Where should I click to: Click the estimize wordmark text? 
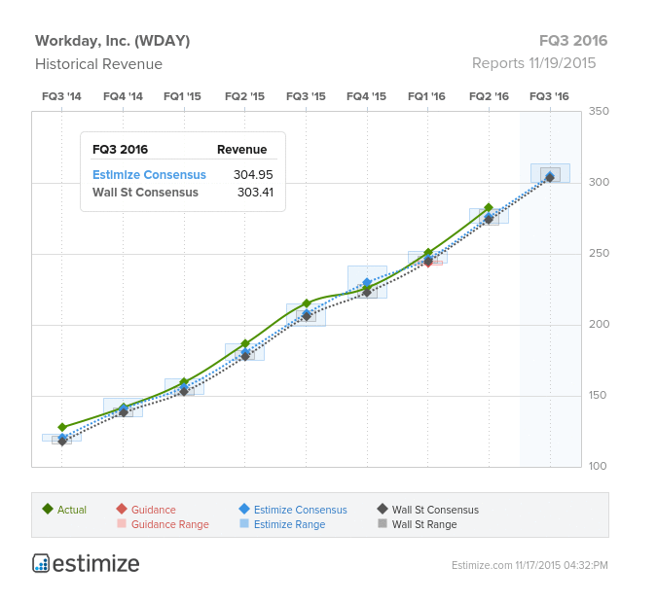96,564
